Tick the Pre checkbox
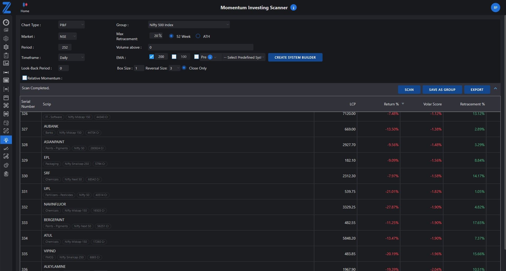The width and height of the screenshot is (506, 271). (196, 57)
